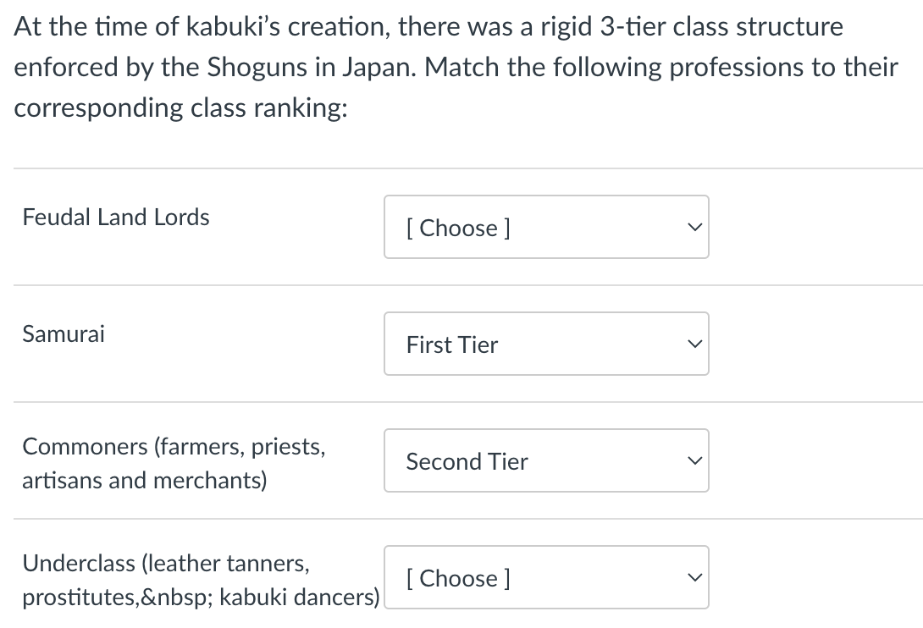Click the First Tier dropdown text
The image size is (923, 628).
451,344
